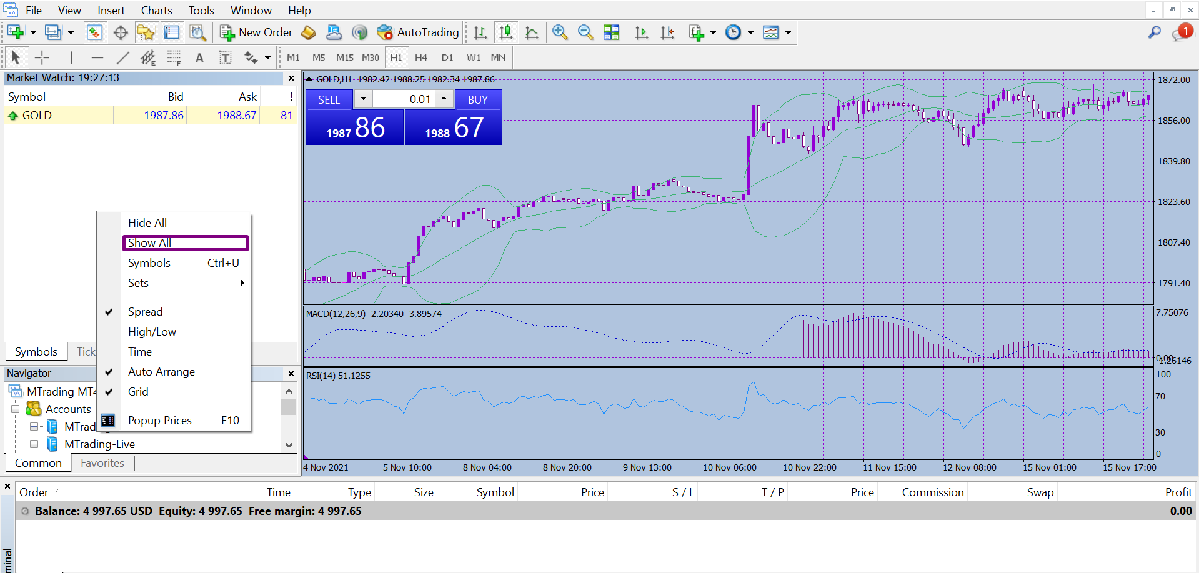Image resolution: width=1199 pixels, height=573 pixels.
Task: Click the BUY one-click trading button
Action: [478, 99]
